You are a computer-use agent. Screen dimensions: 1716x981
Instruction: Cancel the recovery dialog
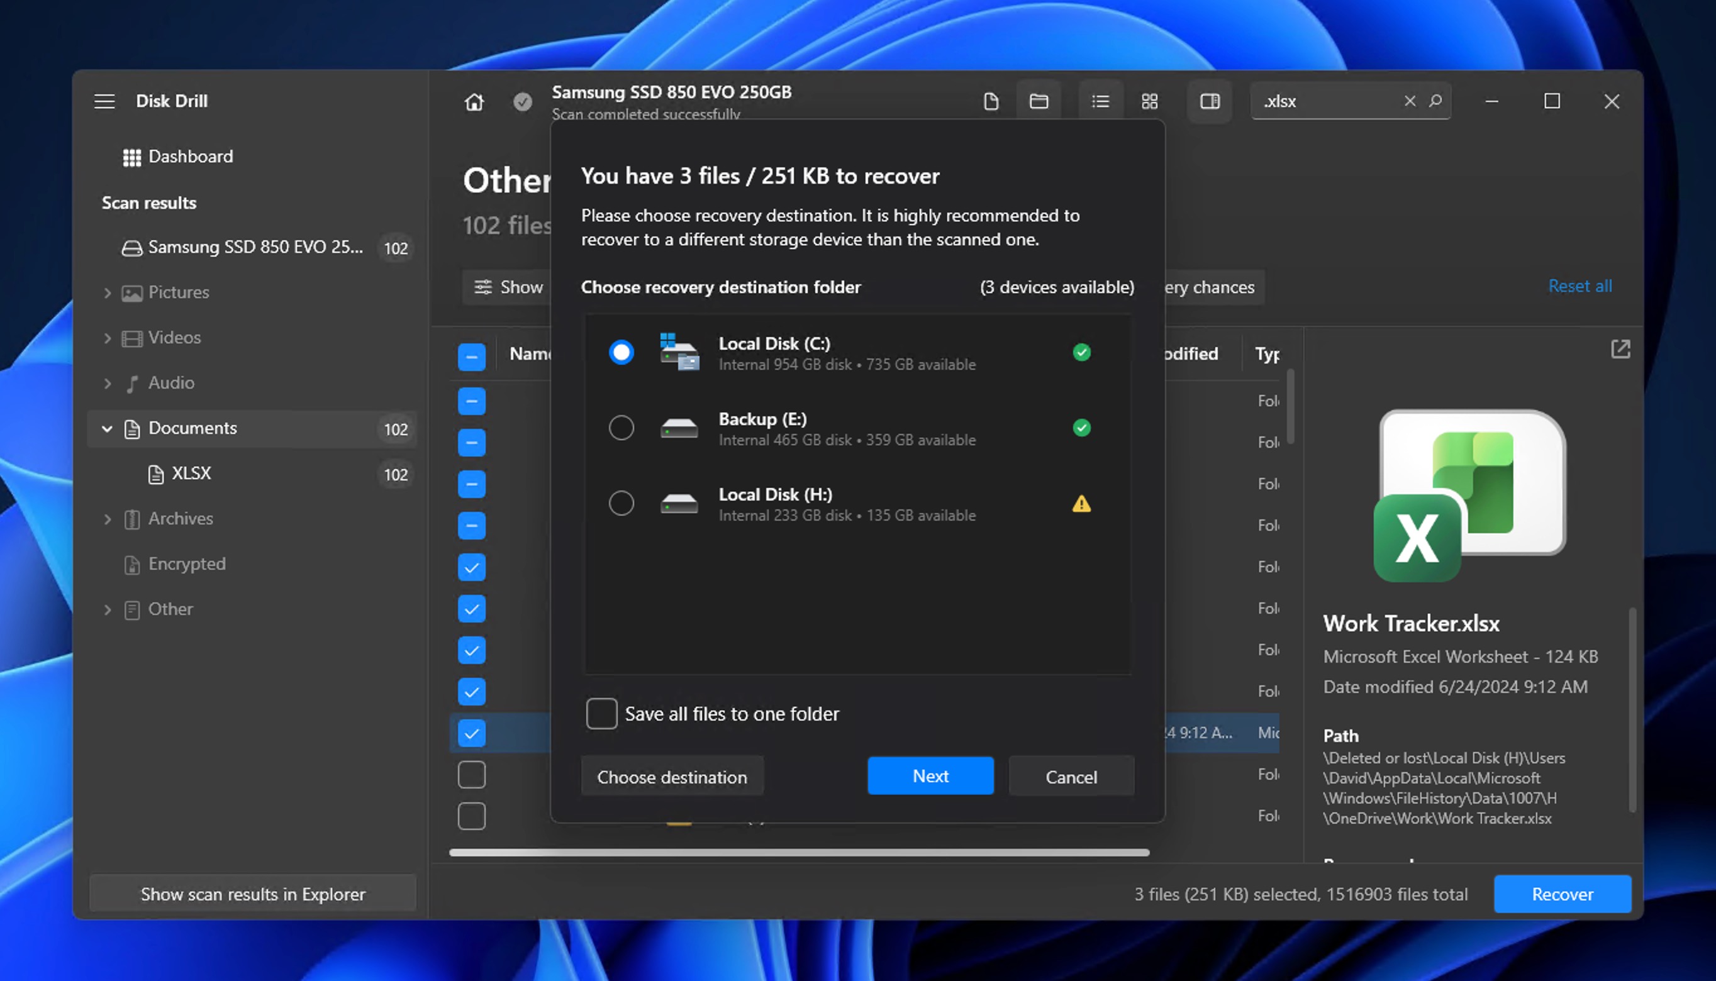pyautogui.click(x=1071, y=776)
